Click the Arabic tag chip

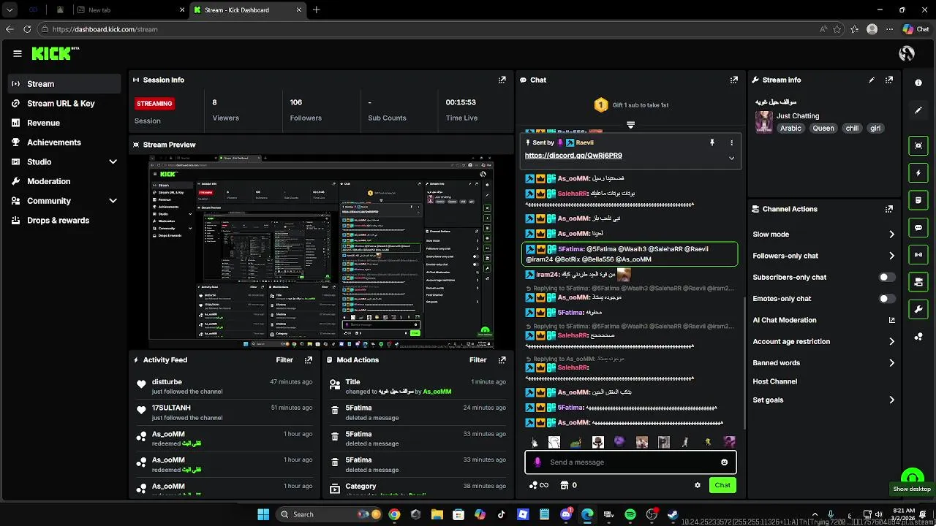pyautogui.click(x=790, y=129)
